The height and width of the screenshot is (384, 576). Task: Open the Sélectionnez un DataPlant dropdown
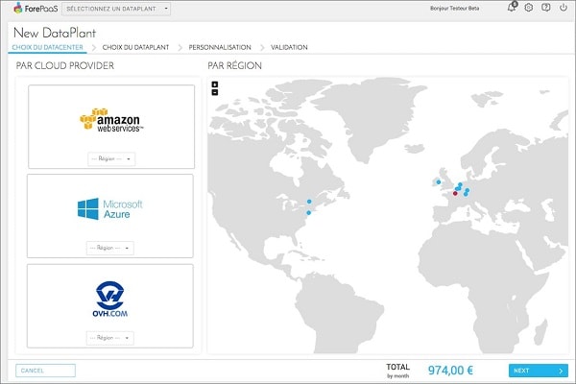point(116,9)
